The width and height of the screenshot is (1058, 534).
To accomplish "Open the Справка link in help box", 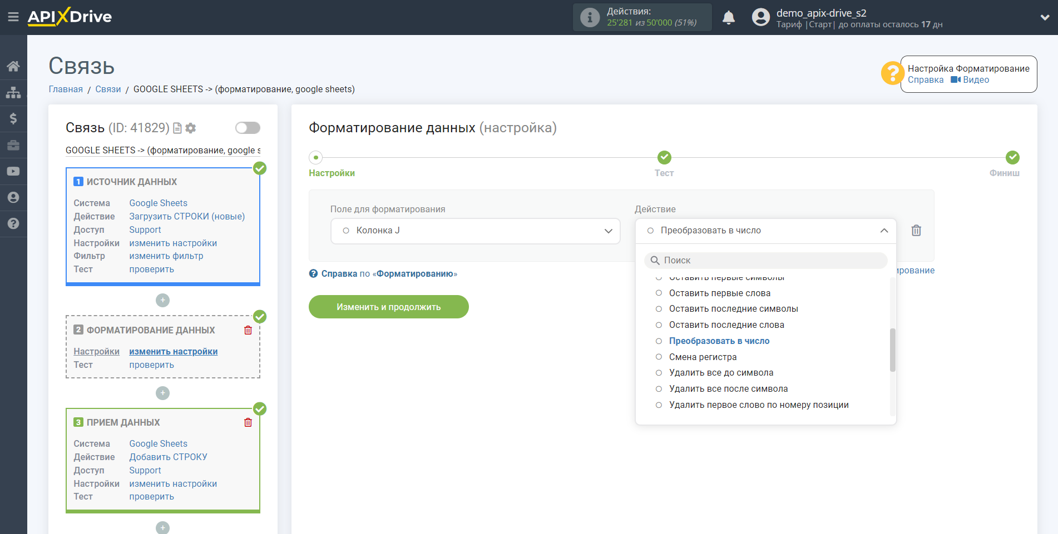I will point(926,80).
